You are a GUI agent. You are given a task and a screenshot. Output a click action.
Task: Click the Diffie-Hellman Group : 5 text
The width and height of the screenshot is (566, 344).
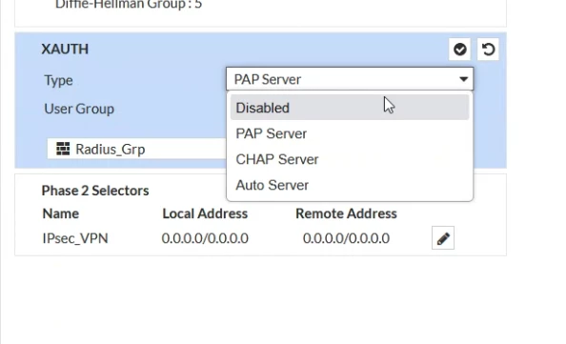129,5
